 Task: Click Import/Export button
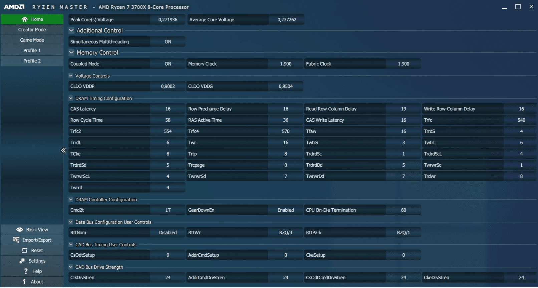[x=32, y=240]
